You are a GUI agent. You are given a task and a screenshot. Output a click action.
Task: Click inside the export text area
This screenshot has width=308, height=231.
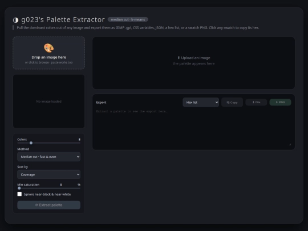tap(193, 127)
